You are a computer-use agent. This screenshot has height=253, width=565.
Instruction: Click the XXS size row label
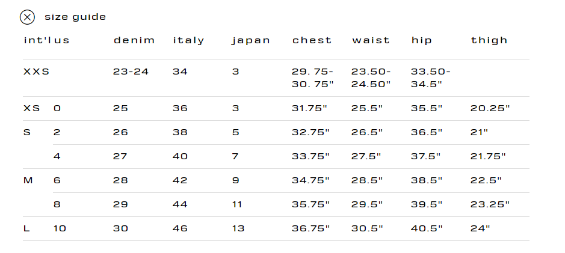36,72
